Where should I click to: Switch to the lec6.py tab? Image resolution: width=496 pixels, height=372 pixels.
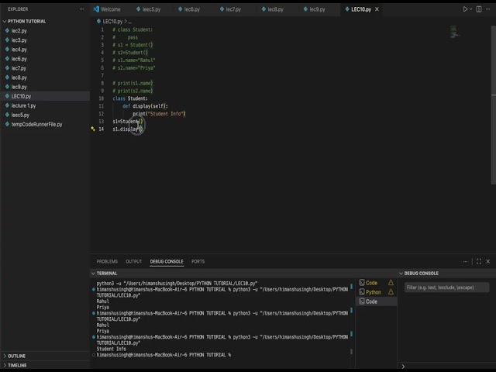click(x=189, y=9)
